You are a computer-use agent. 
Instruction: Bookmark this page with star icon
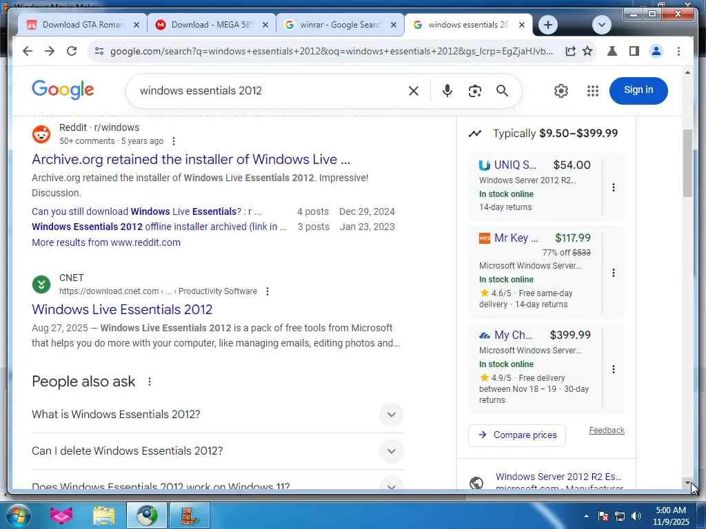point(587,51)
